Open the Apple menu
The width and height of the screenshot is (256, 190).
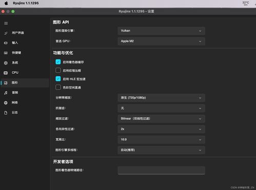click(x=6, y=3)
